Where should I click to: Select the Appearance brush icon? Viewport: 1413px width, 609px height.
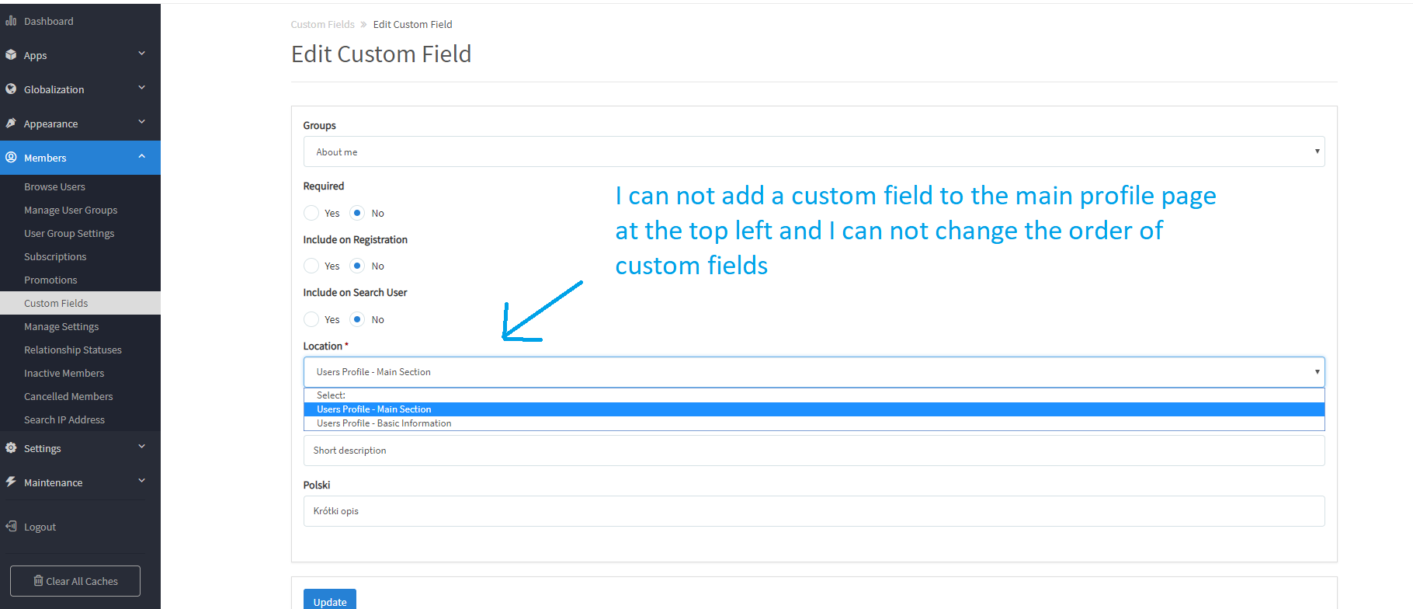pyautogui.click(x=12, y=123)
